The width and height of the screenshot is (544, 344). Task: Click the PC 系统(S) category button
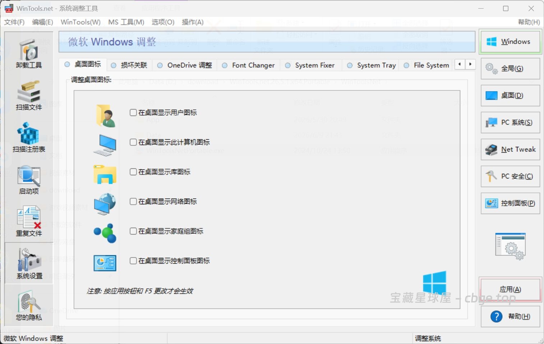coord(510,122)
